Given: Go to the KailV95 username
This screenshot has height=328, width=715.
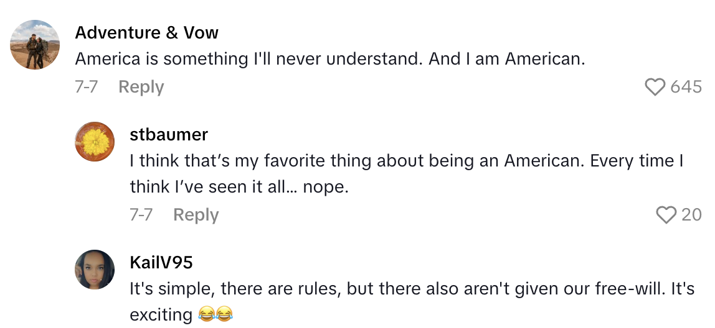Looking at the screenshot, I should [161, 262].
